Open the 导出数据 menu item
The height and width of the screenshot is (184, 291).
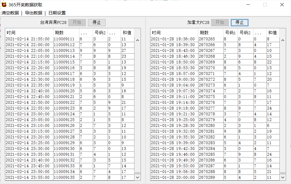[33, 13]
